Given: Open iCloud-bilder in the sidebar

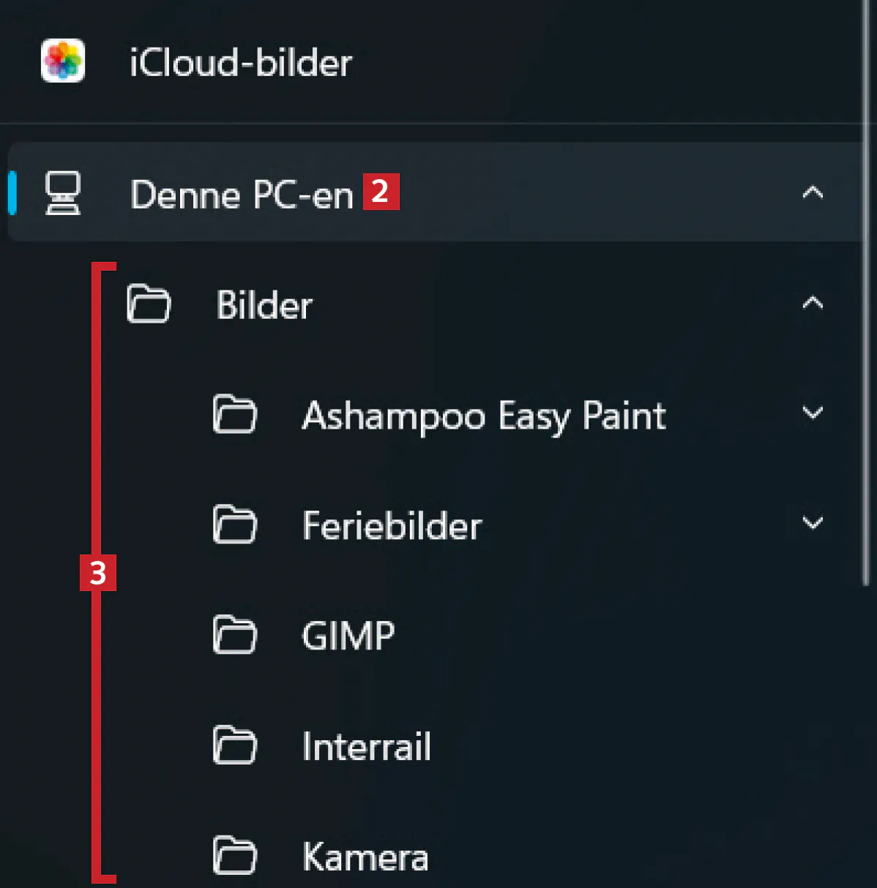Looking at the screenshot, I should coord(241,63).
